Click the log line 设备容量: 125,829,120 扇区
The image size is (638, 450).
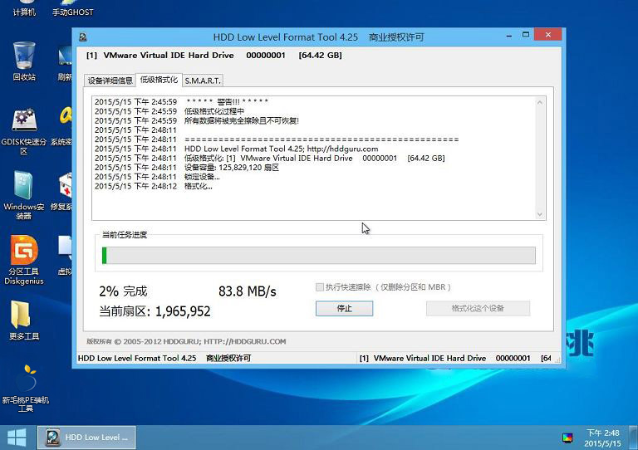pyautogui.click(x=187, y=168)
